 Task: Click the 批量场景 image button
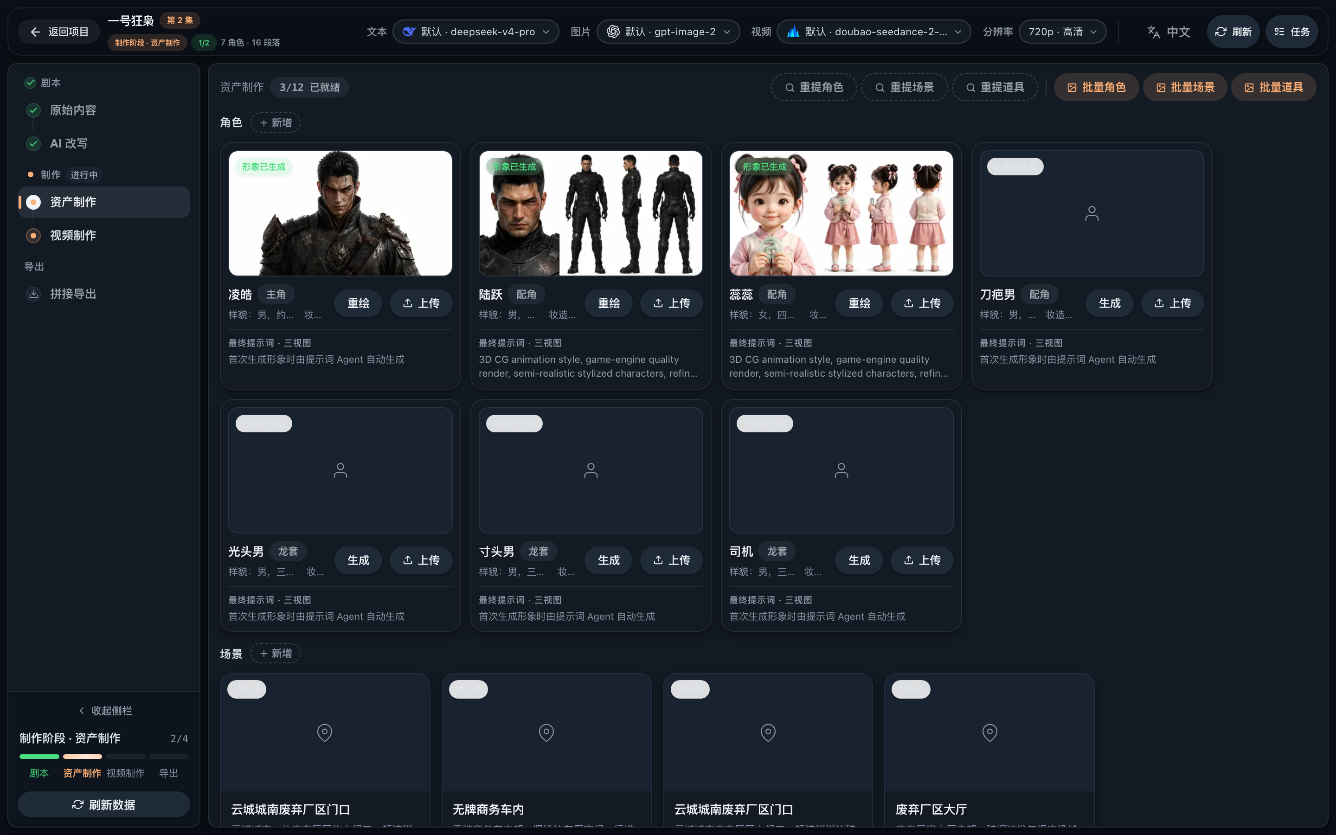pyautogui.click(x=1185, y=87)
